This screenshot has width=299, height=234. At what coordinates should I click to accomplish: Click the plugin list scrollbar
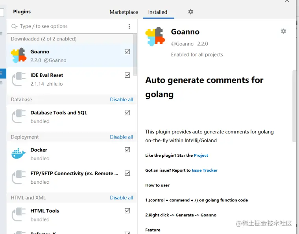pos(135,54)
